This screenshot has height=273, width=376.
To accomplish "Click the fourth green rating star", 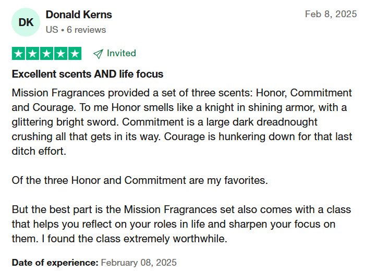I will coord(60,54).
